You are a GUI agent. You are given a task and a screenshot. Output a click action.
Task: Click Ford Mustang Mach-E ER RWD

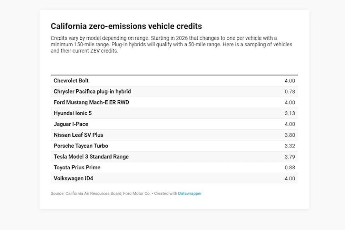pos(91,102)
